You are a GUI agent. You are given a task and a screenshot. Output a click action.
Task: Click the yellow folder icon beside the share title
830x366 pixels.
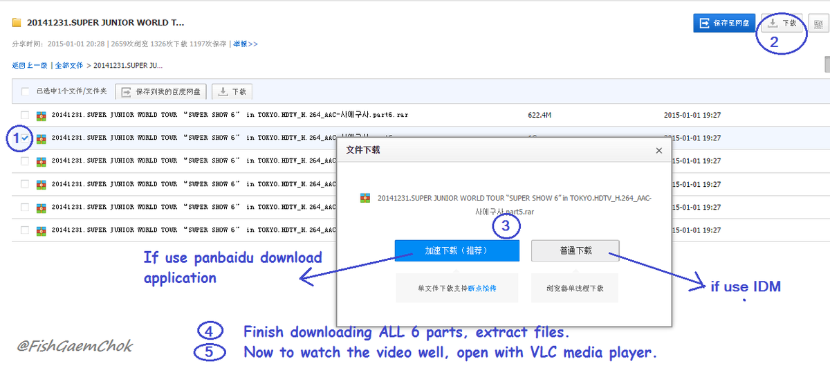(16, 22)
